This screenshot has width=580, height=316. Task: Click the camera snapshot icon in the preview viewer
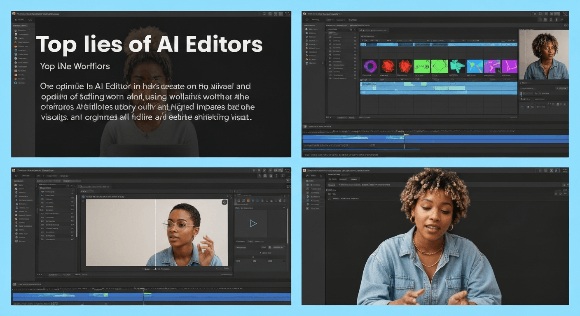[x=225, y=202]
